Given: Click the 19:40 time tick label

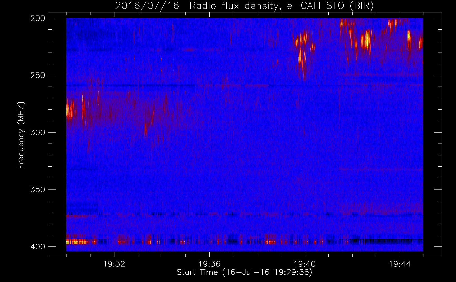Looking at the screenshot, I should point(305,264).
